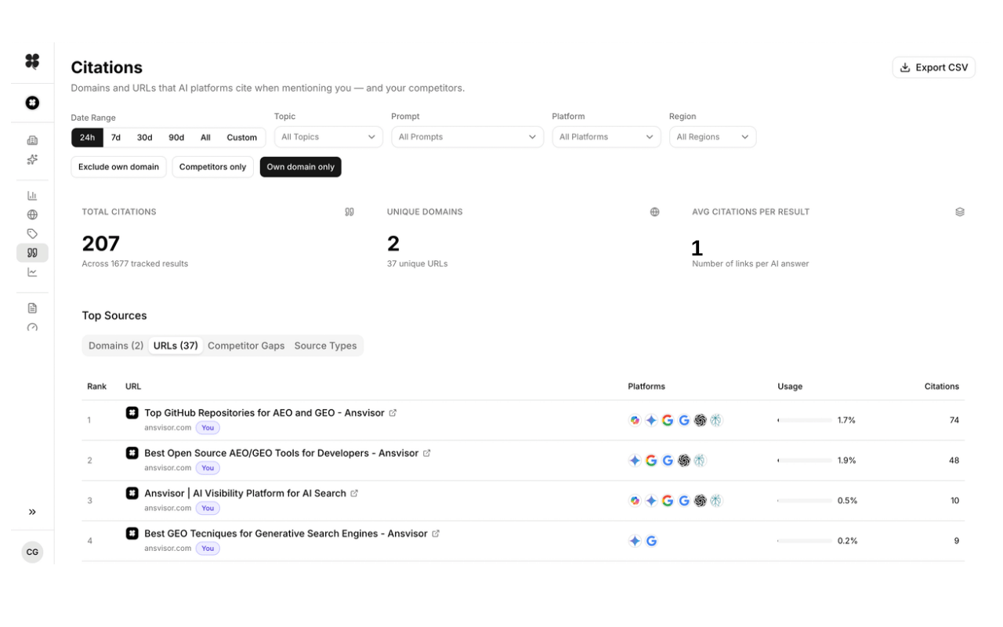Open Ansvisor AI Visibility Platform link
Screen dimensions: 1003x627
245,494
